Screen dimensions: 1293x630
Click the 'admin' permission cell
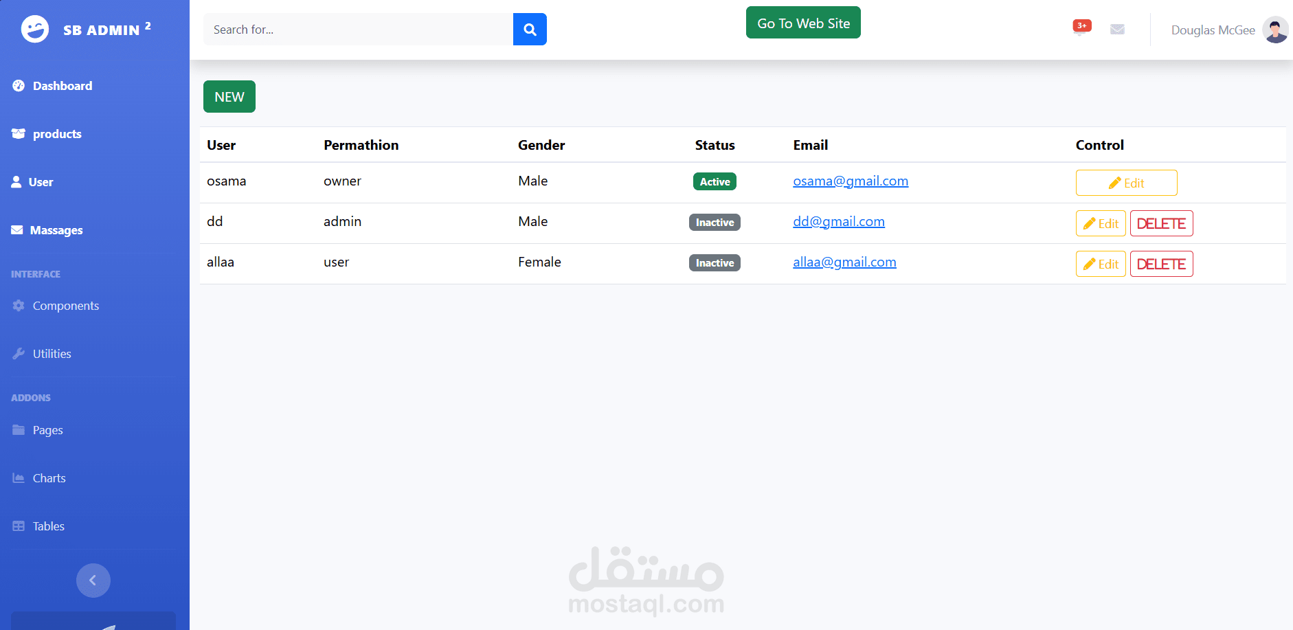point(342,221)
